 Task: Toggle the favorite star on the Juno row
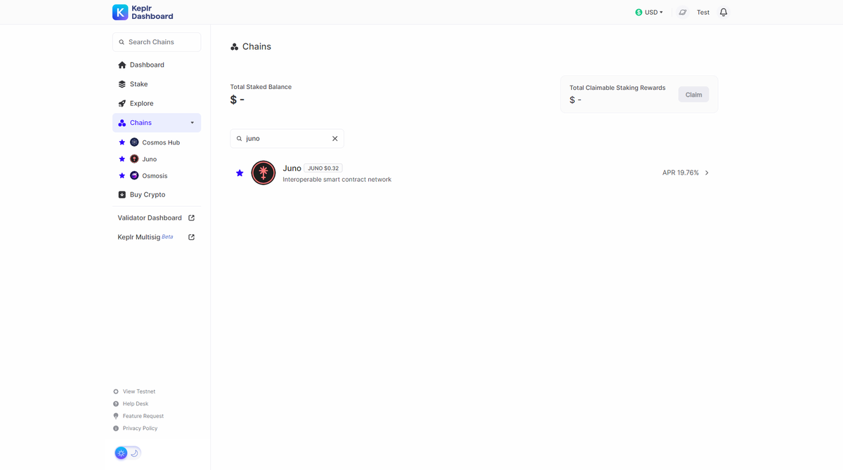click(240, 173)
